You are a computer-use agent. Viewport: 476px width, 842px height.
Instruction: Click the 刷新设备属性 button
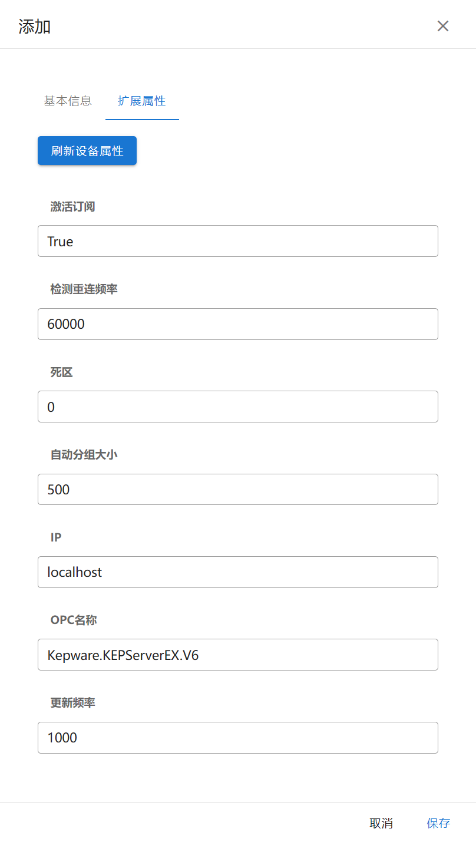87,151
